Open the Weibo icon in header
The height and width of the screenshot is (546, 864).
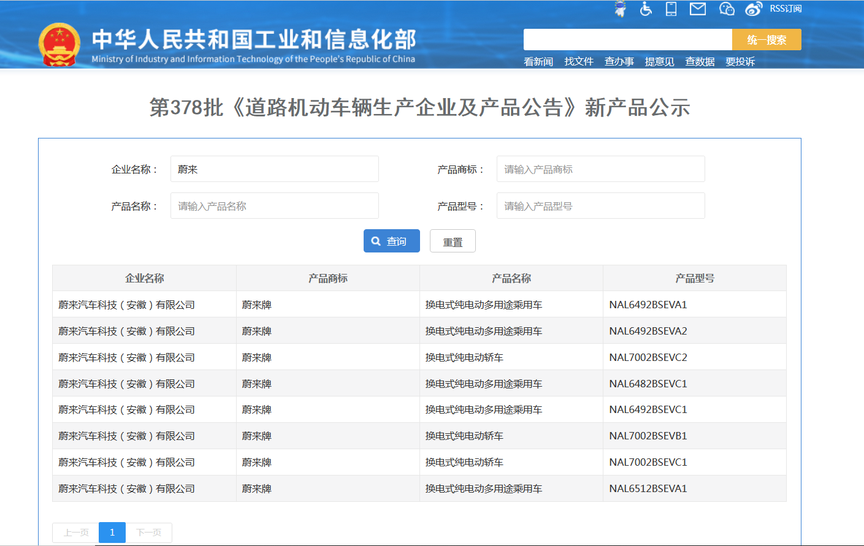pyautogui.click(x=754, y=9)
